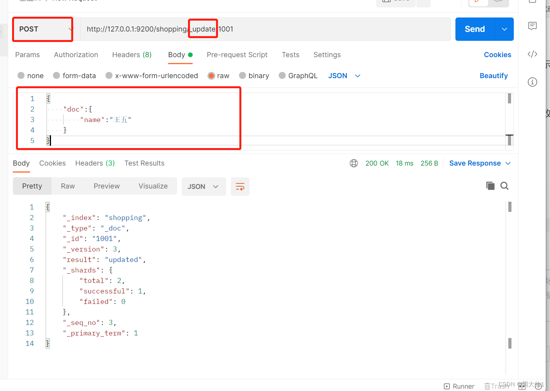Open the response Cookies tab
The width and height of the screenshot is (550, 391).
[x=53, y=163]
